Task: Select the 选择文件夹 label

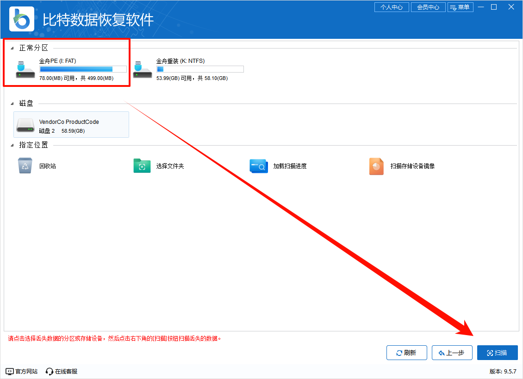Action: [x=170, y=166]
